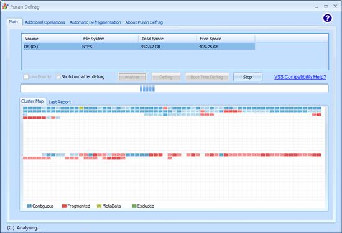Click the Boot Time Defrag button
The width and height of the screenshot is (342, 233).
tap(207, 77)
